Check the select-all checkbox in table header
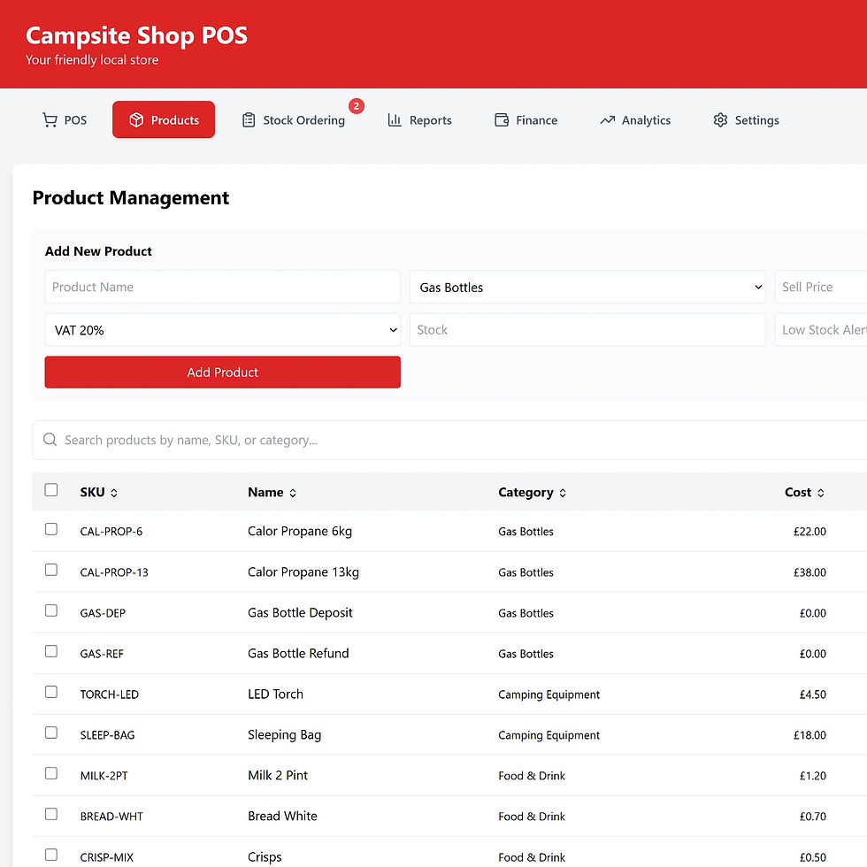867x867 pixels. pyautogui.click(x=50, y=489)
